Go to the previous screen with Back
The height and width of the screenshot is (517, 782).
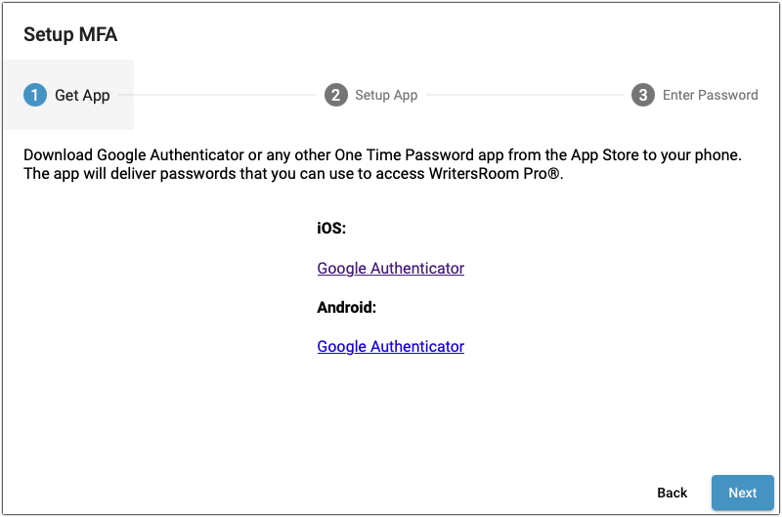click(x=672, y=493)
